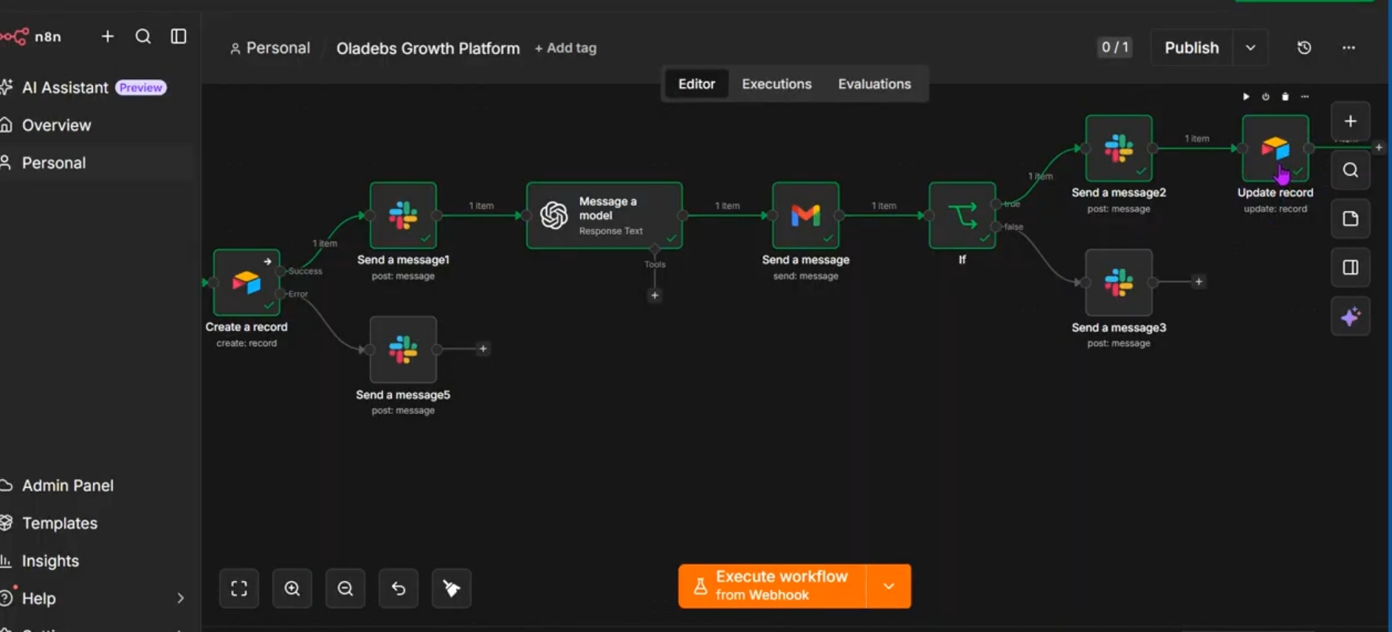Select the Send a message3 Slack node
This screenshot has width=1392, height=632.
1119,282
